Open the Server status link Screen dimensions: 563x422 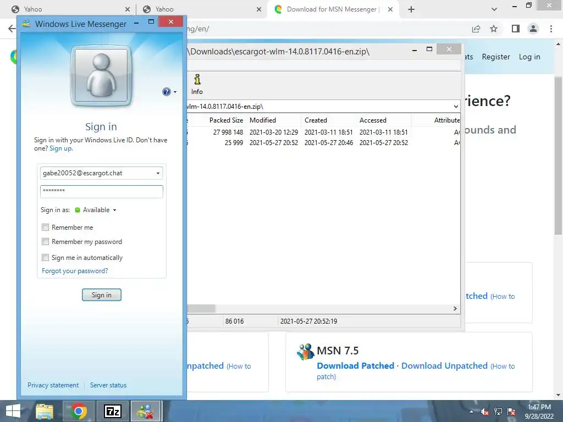point(108,385)
